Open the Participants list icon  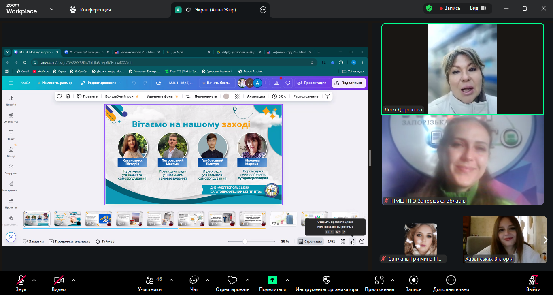coord(150,280)
